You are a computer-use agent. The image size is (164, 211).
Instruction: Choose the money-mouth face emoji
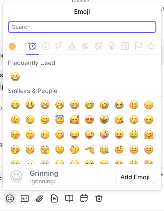coord(134,134)
